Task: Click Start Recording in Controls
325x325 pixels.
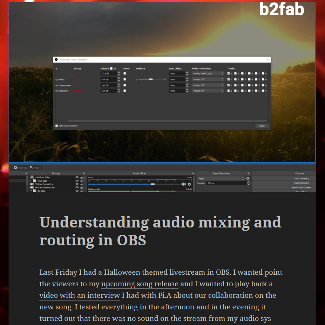Action: click(x=284, y=183)
